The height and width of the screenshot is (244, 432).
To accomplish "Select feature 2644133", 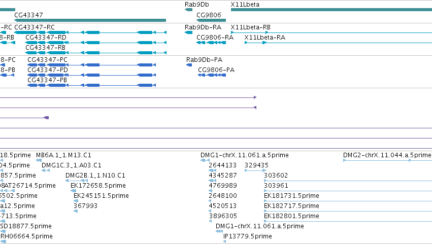I will 223,165.
